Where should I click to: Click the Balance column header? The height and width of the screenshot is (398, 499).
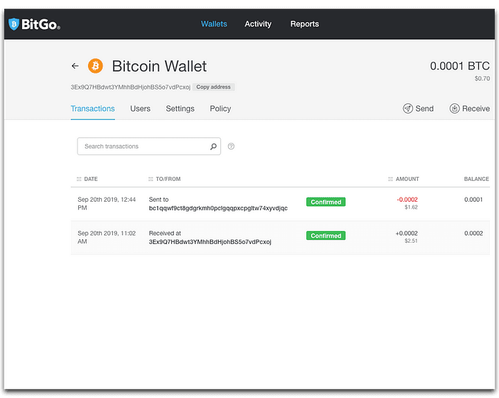point(476,179)
